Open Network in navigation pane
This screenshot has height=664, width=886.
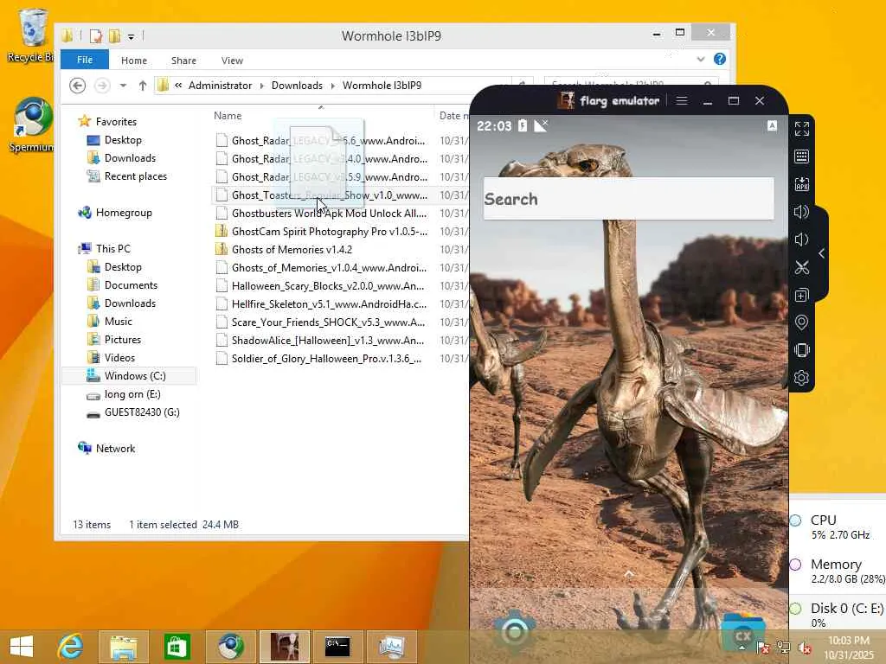click(x=115, y=449)
